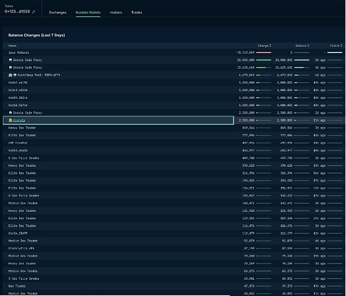
Task: Click the pencil edit icon beside token address
Action: tap(34, 12)
